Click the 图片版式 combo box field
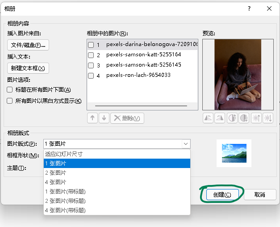The image size is (280, 227). 117,144
